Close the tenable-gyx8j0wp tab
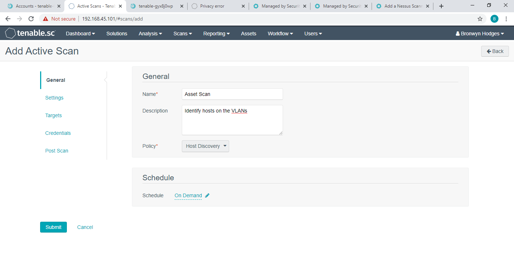The image size is (514, 274). click(182, 6)
